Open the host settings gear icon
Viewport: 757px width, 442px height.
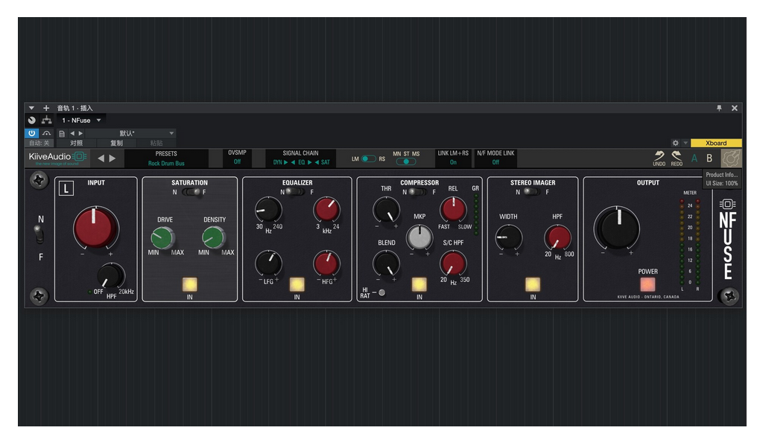[x=675, y=143]
